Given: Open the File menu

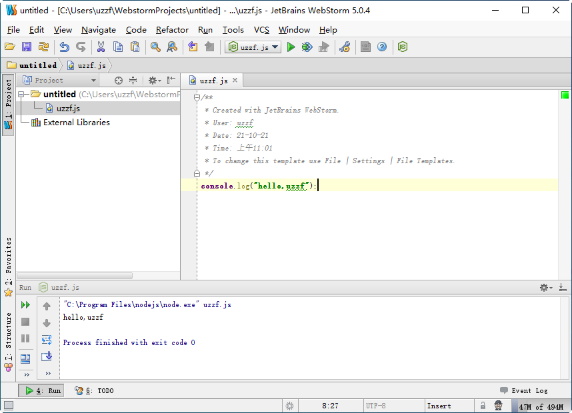Looking at the screenshot, I should (13, 30).
